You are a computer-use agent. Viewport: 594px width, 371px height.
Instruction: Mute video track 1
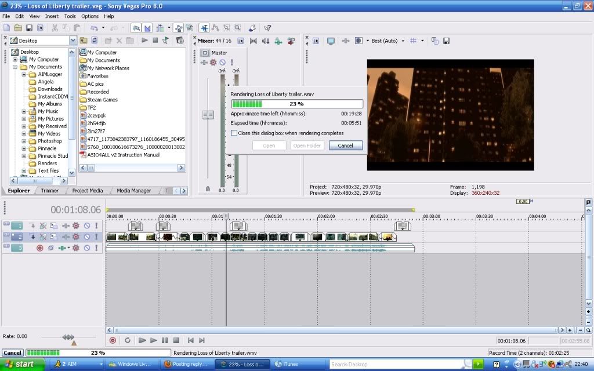[86, 225]
